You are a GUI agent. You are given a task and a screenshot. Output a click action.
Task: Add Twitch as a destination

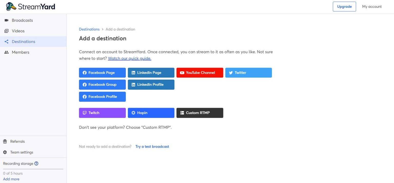pyautogui.click(x=102, y=113)
